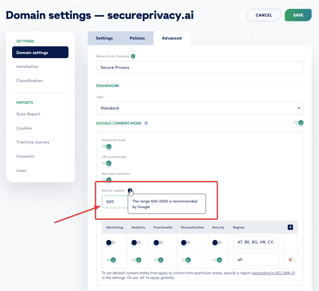319x291 pixels.
Task: Turn off URL passthrough
Action: 107,163
